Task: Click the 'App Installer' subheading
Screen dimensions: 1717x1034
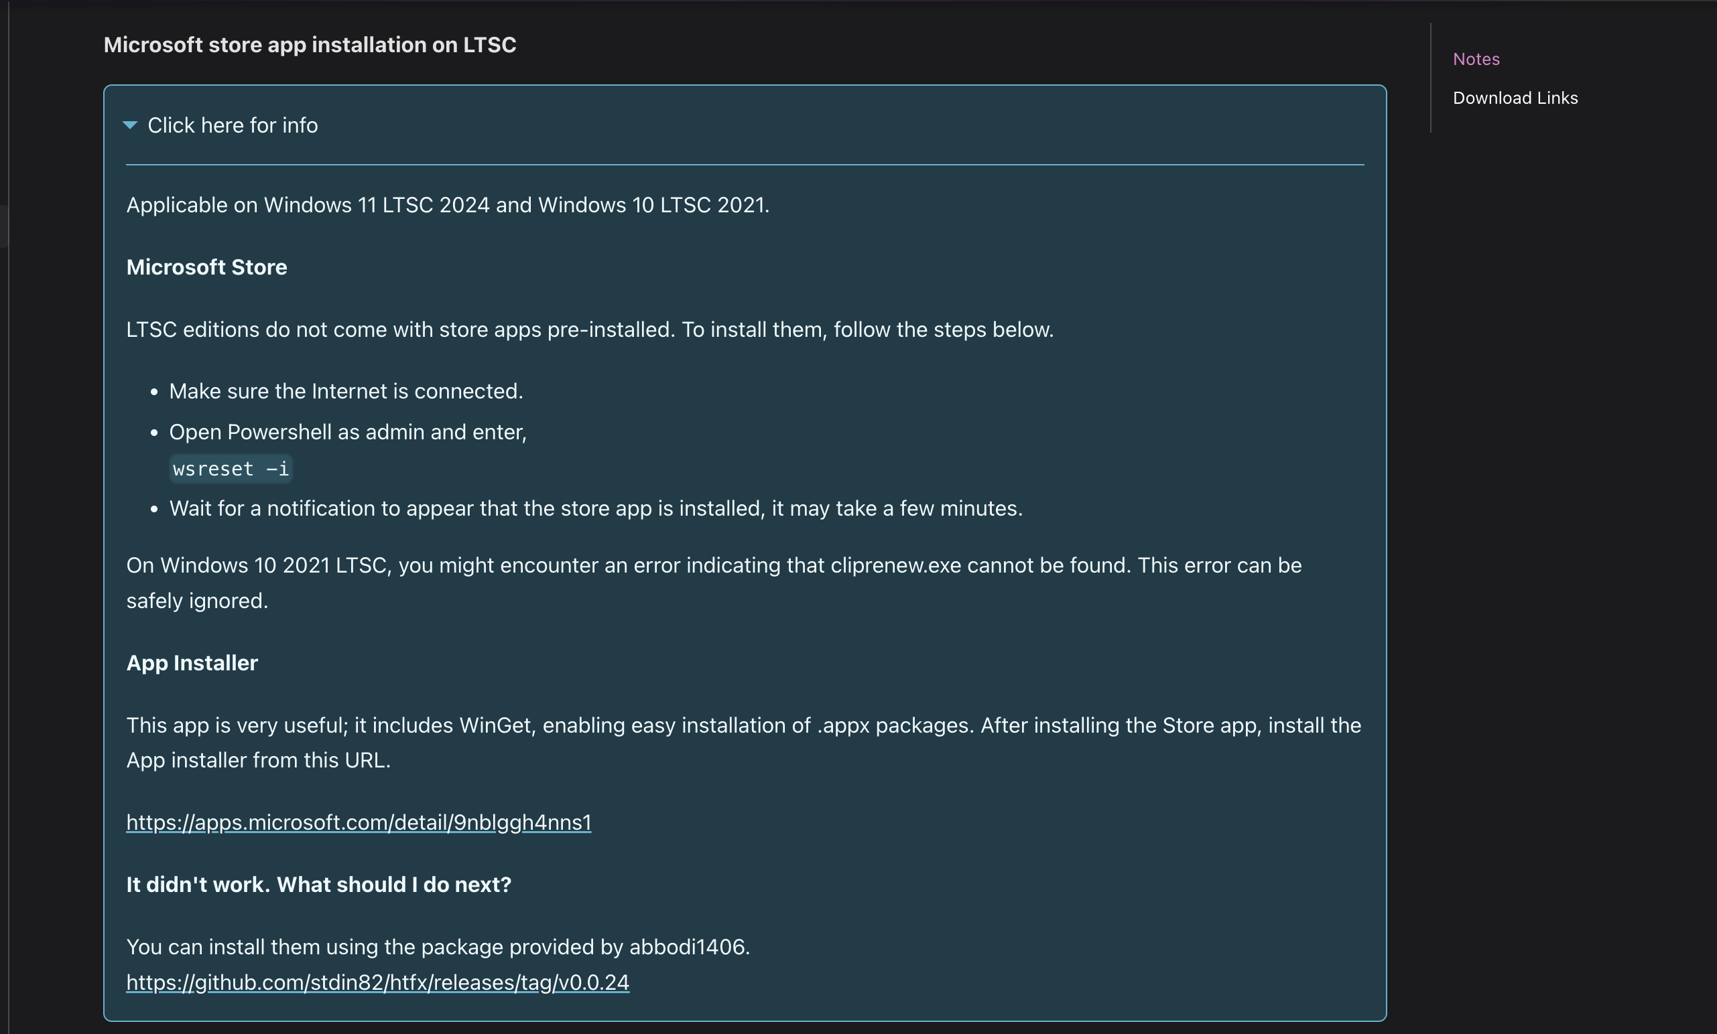Action: [192, 663]
